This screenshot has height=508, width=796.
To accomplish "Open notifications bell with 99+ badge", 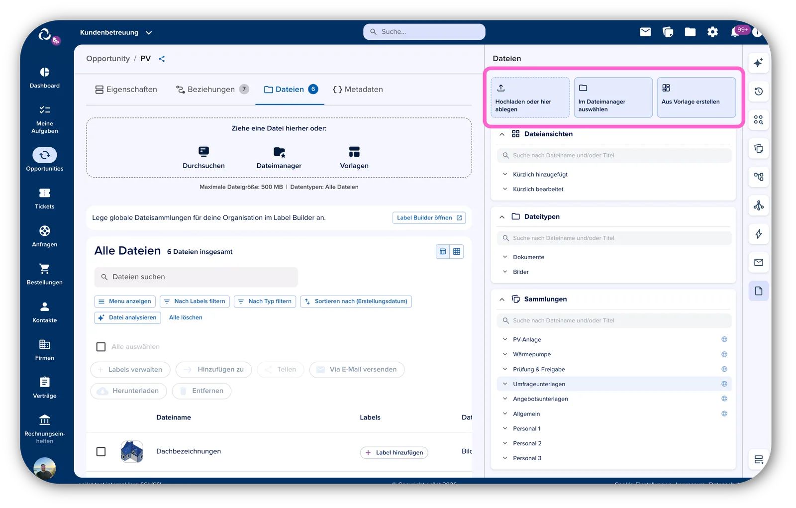I will point(736,32).
